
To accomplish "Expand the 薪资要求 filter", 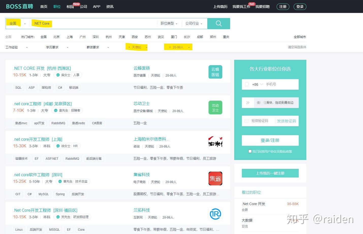I will coord(98,47).
